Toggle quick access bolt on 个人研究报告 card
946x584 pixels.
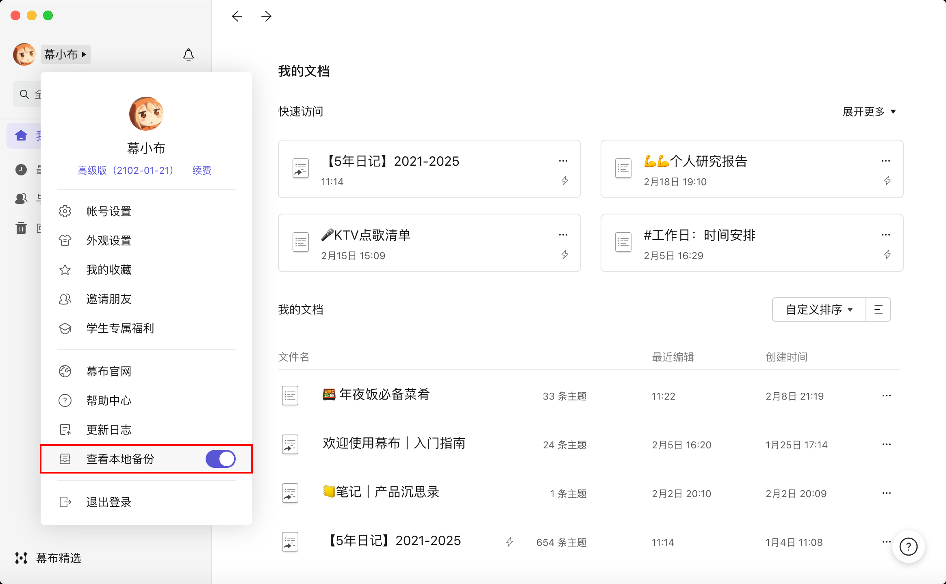[887, 181]
